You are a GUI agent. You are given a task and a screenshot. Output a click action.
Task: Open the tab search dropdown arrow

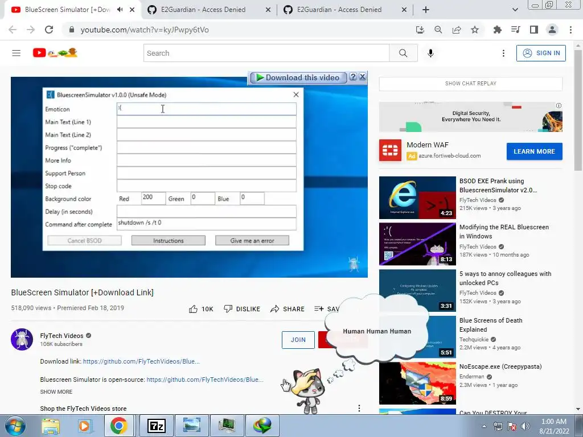[x=515, y=10]
